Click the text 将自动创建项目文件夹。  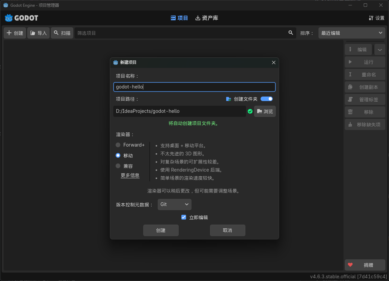(193, 123)
